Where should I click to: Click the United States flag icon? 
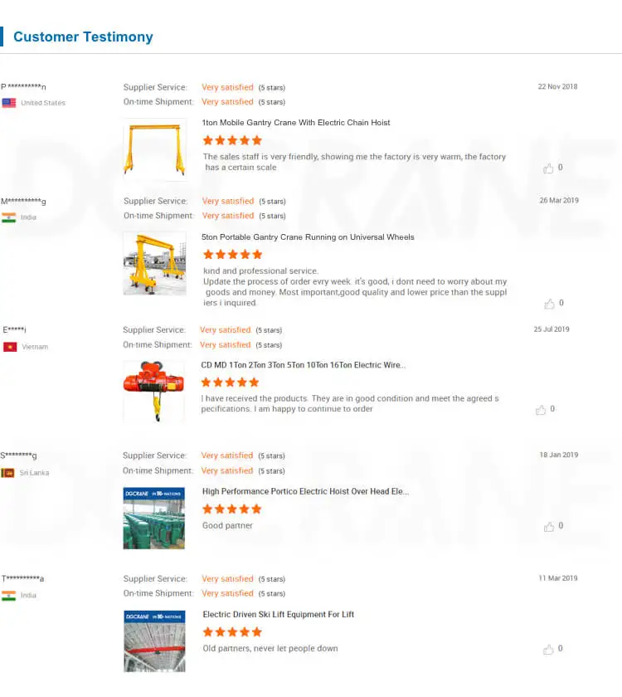tap(9, 103)
